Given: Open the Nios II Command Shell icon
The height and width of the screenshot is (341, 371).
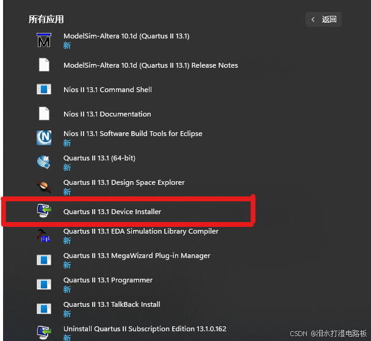Looking at the screenshot, I should pos(44,89).
